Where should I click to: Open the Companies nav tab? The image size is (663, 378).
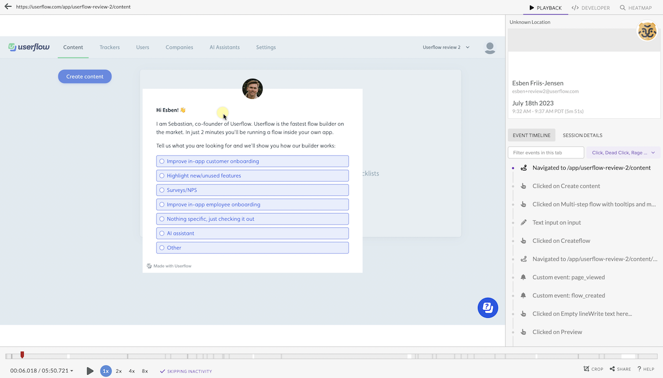coord(179,47)
